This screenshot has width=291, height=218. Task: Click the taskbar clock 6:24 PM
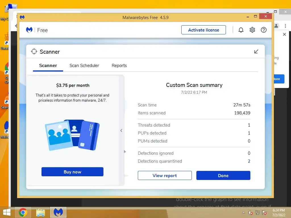pyautogui.click(x=278, y=210)
